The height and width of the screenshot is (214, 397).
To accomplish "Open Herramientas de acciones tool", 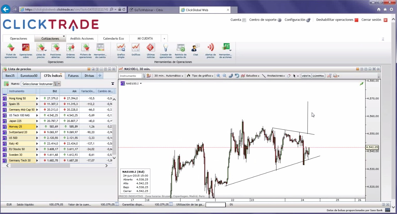I will coord(226,50).
